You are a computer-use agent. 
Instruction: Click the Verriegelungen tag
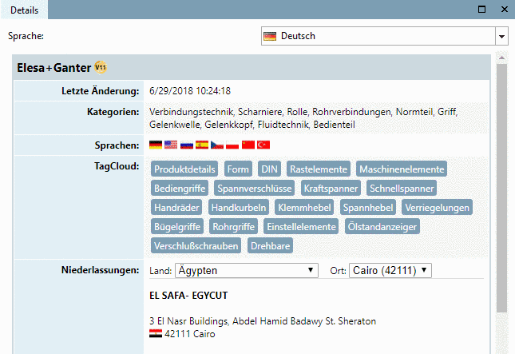(438, 208)
